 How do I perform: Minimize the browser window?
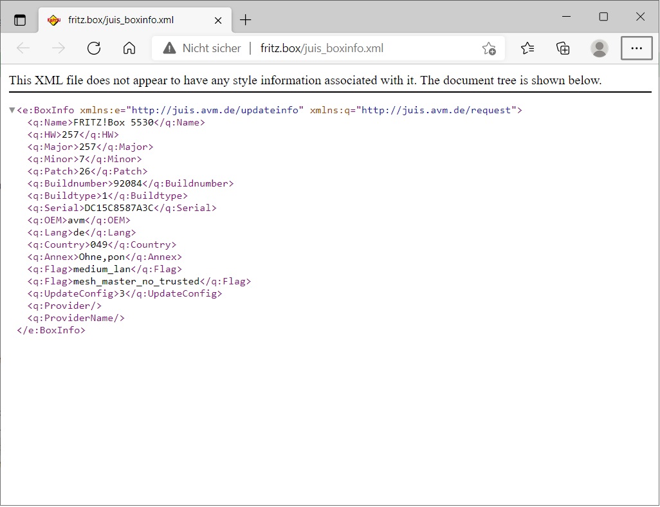(567, 17)
